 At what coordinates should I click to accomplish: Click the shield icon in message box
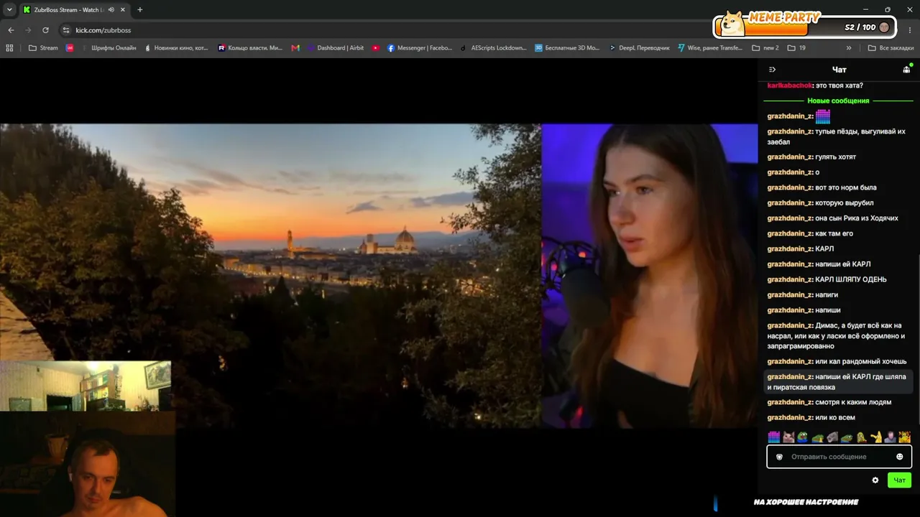[779, 457]
